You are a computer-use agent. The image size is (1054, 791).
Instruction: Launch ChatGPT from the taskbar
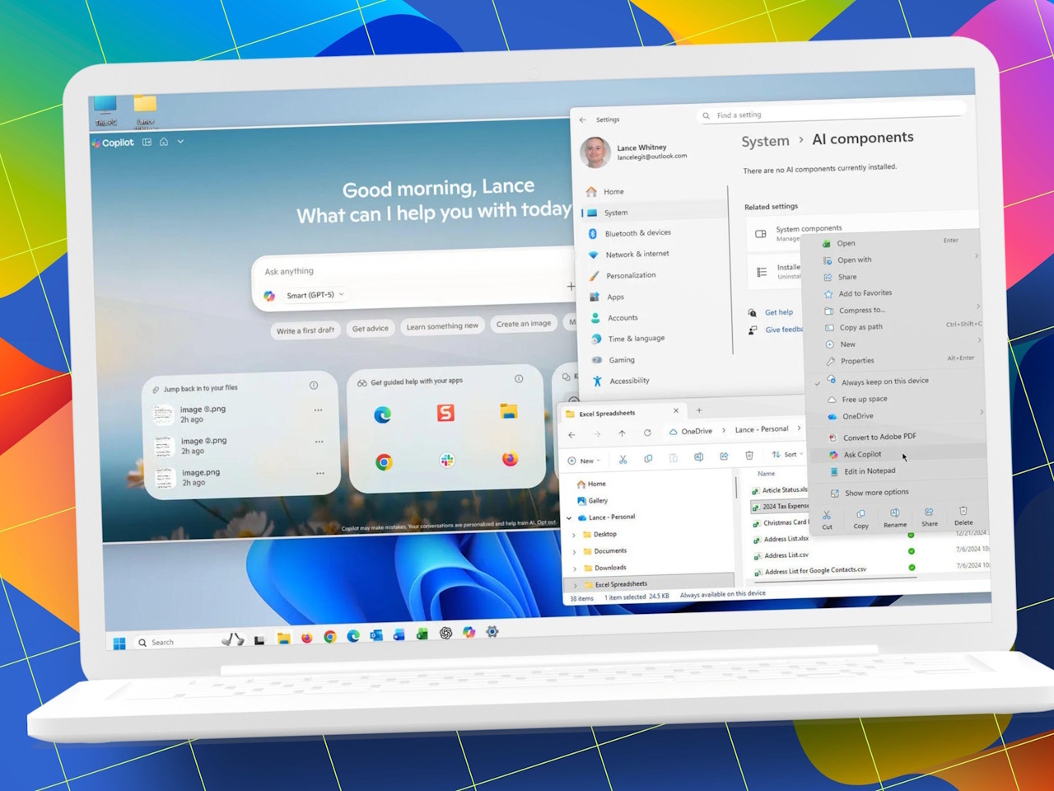point(445,634)
